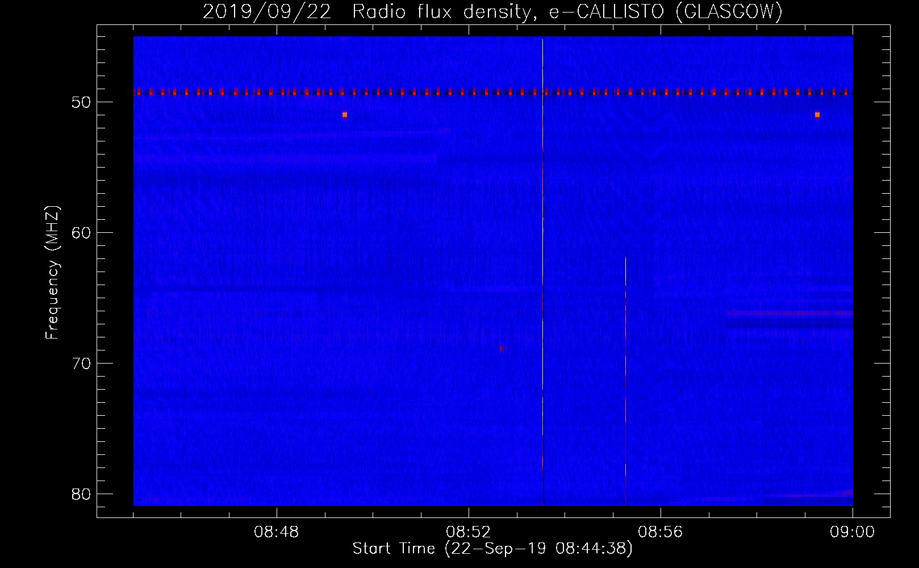Click the orange marker near 08:59 at 51 MHz

(x=817, y=115)
